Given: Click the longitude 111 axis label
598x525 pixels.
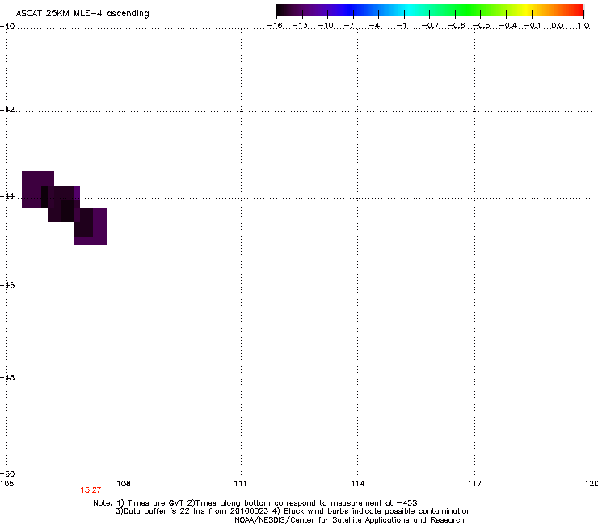Looking at the screenshot, I should 240,484.
